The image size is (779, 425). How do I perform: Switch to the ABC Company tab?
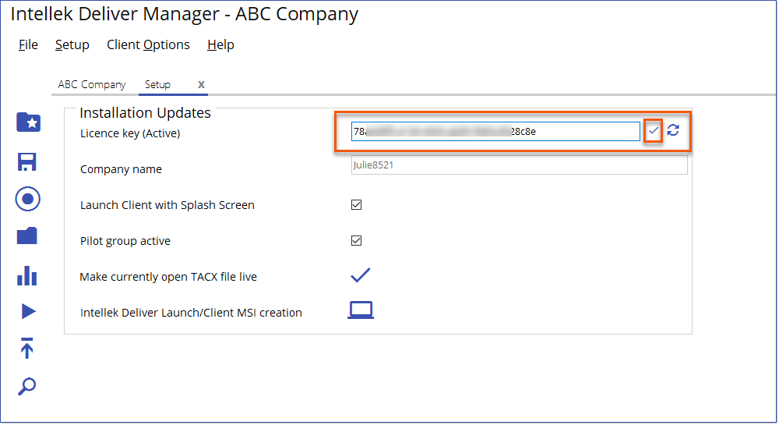point(92,84)
